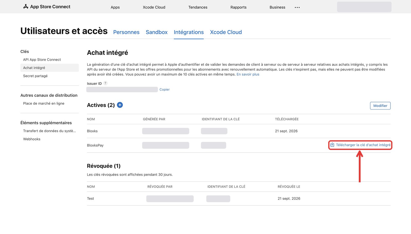
Task: Click the App Store Connect logo icon
Action: tap(26, 7)
